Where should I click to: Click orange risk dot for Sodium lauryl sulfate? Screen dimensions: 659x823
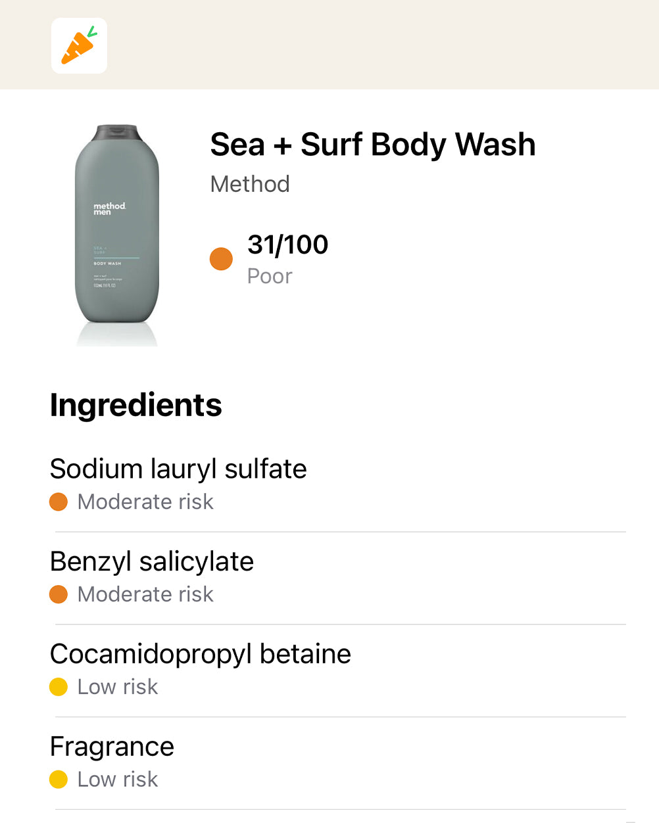click(59, 502)
